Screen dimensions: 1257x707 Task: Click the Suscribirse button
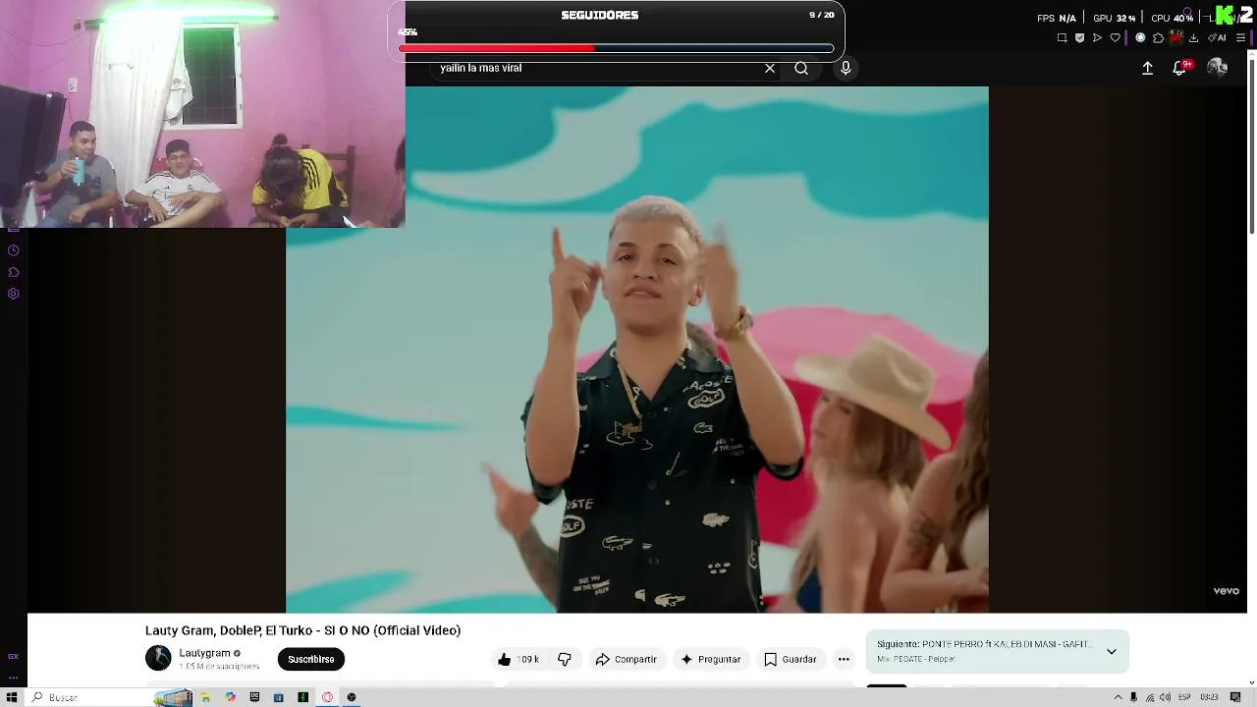point(311,659)
